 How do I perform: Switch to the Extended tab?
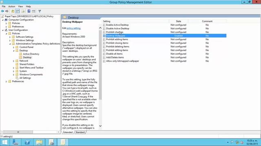(68, 132)
